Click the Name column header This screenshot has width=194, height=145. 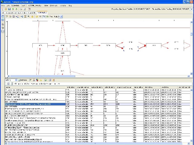coord(35,87)
